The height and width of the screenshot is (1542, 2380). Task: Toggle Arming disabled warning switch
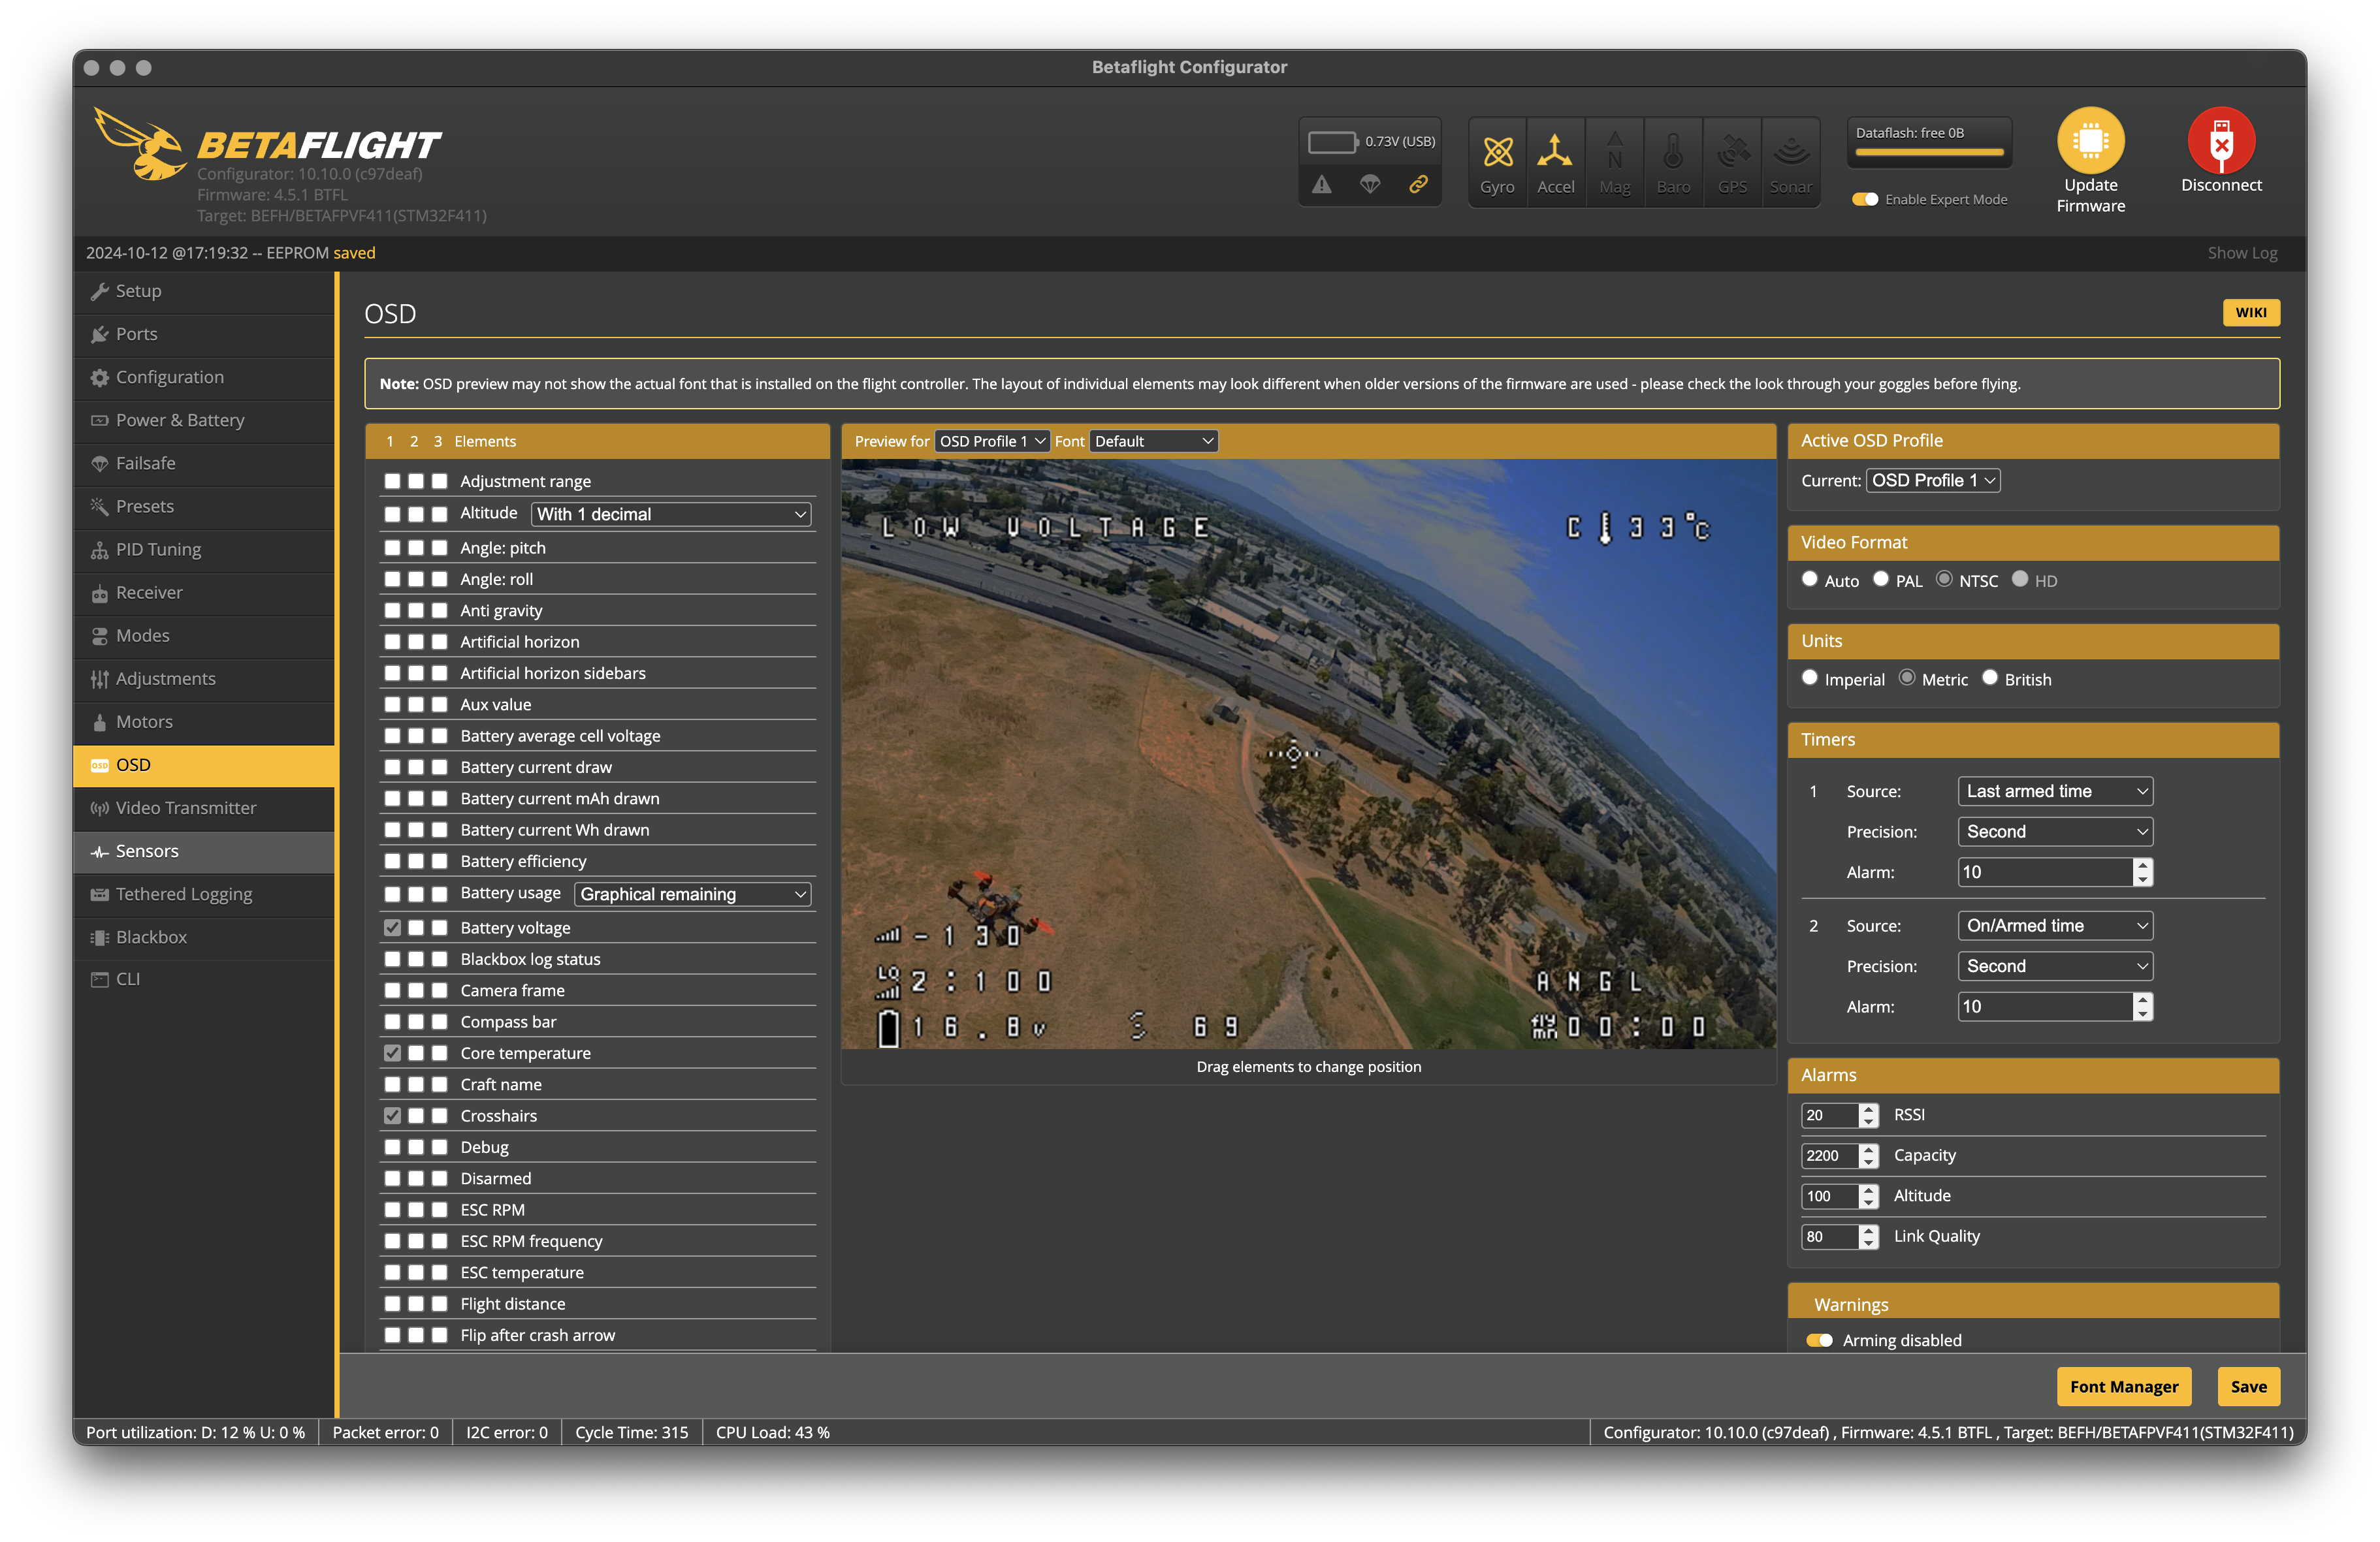1819,1340
